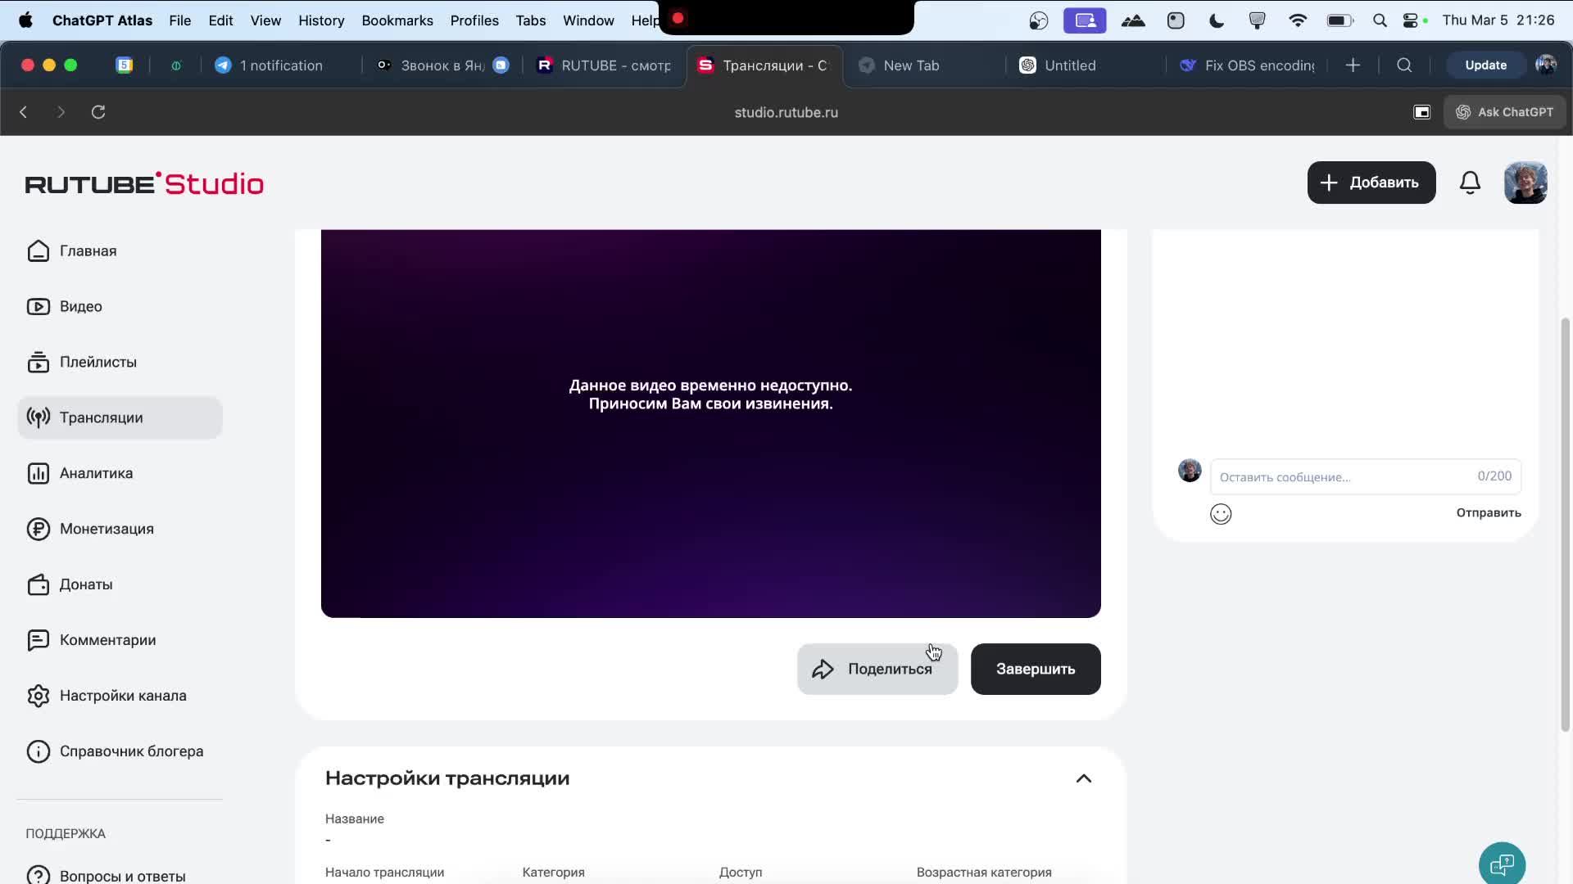Viewport: 1573px width, 884px height.
Task: Open Монетизация section in sidebar
Action: [x=107, y=529]
